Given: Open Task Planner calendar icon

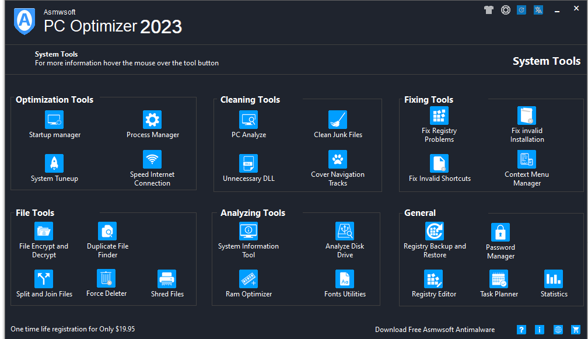Looking at the screenshot, I should pos(499,279).
